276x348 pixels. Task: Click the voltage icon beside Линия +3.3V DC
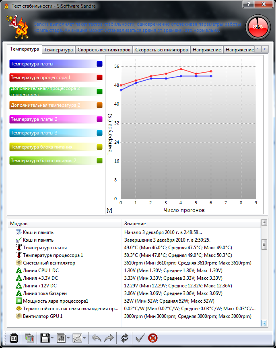coord(19,278)
